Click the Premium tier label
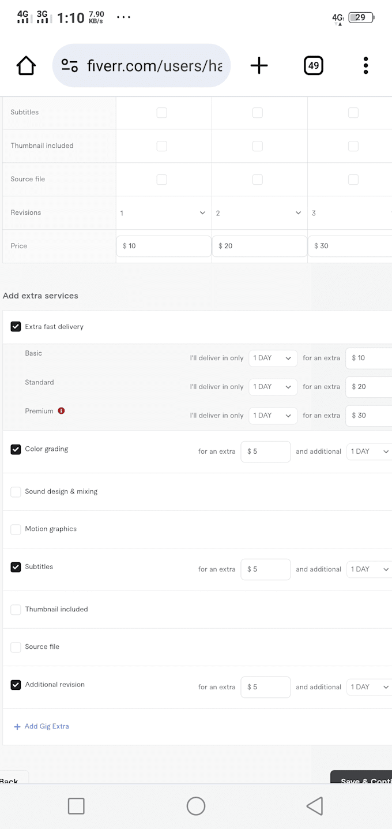This screenshot has width=392, height=829. (x=39, y=411)
